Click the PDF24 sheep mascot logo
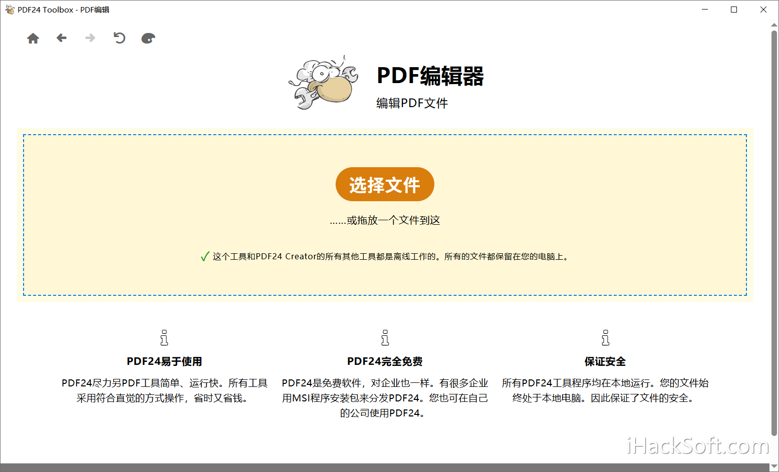This screenshot has height=472, width=779. (324, 82)
